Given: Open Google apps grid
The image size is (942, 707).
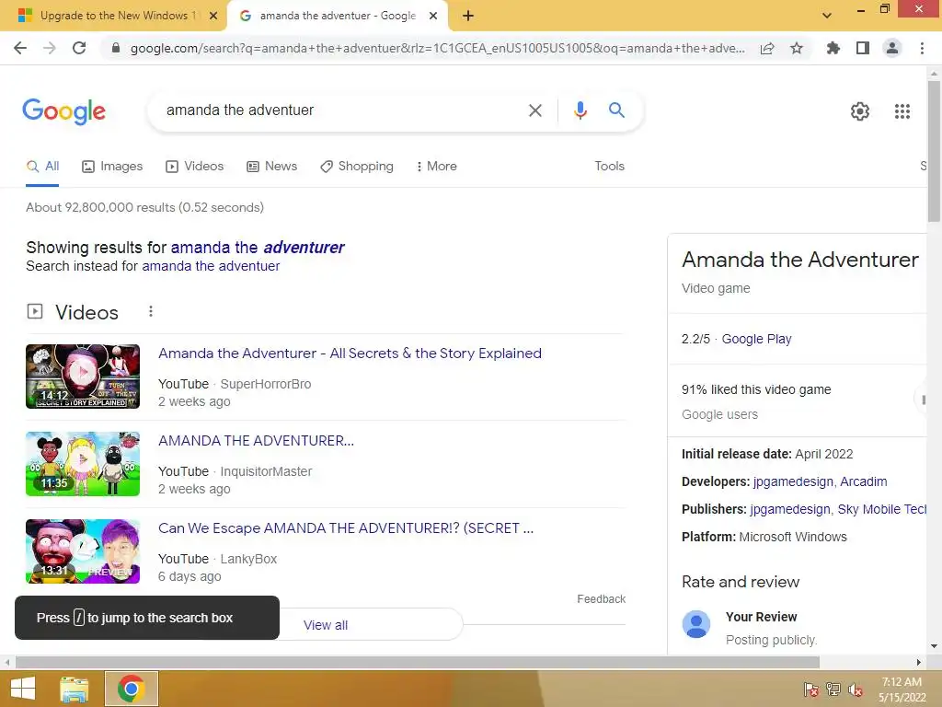Looking at the screenshot, I should click(902, 111).
